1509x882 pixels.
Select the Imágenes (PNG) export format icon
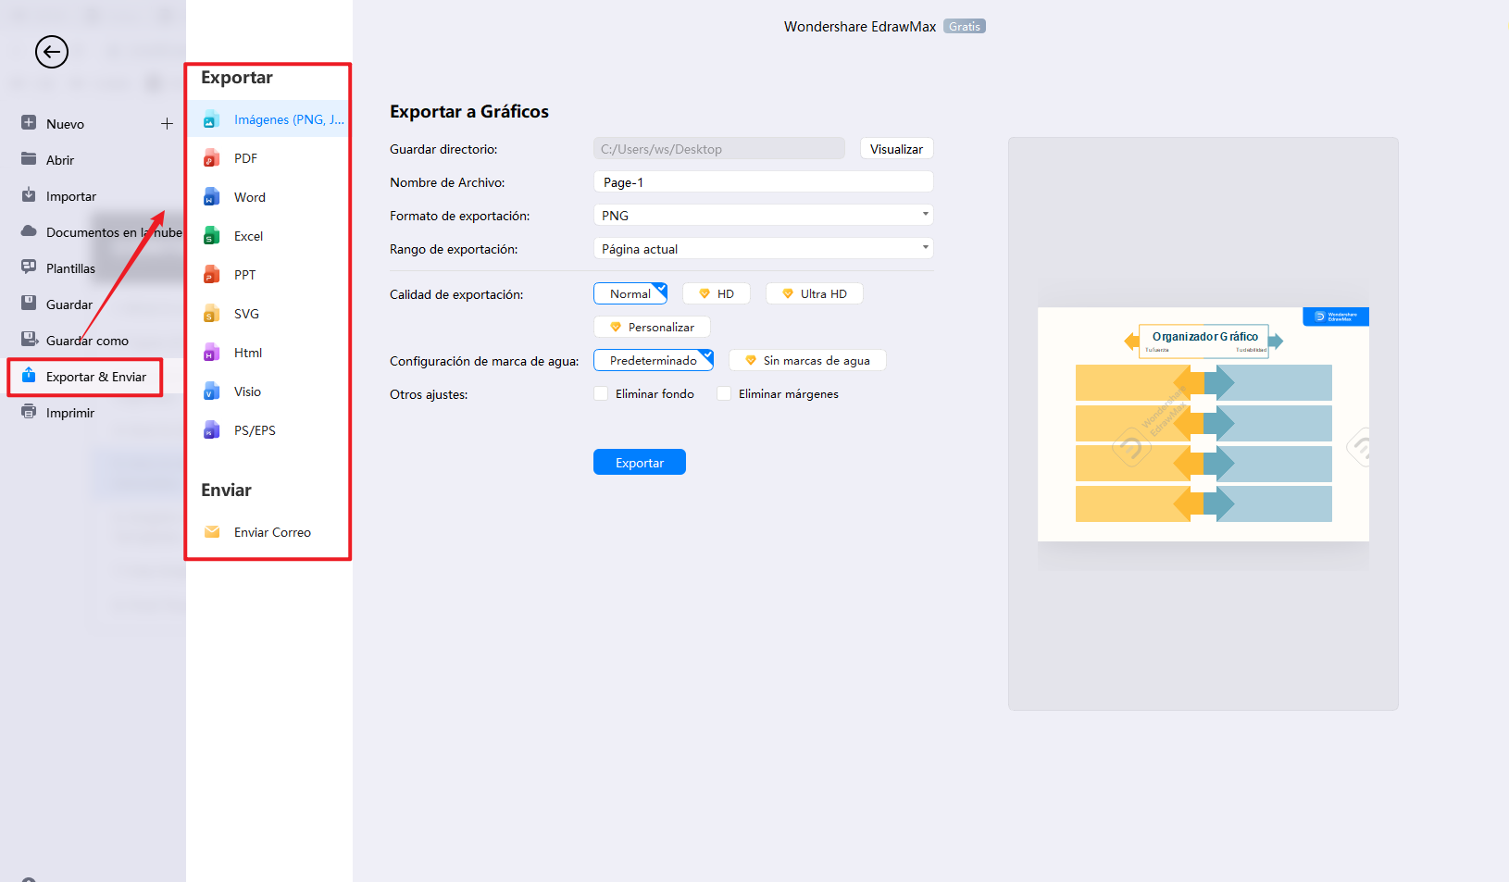click(212, 118)
